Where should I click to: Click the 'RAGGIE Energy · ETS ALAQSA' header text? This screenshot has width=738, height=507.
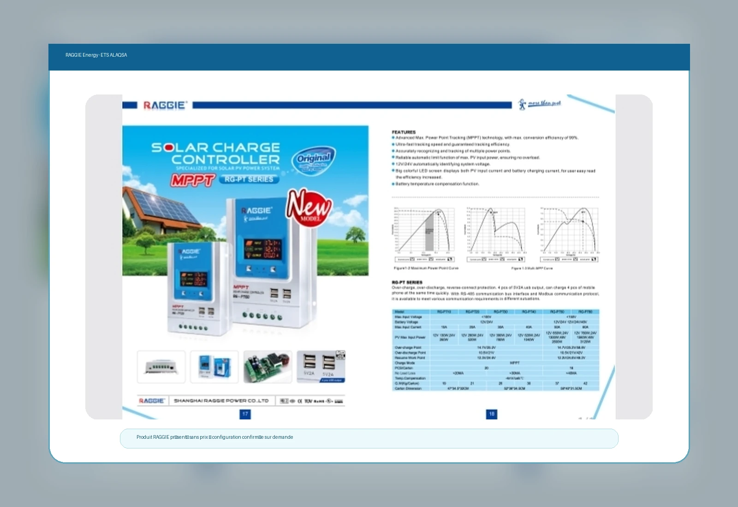click(x=96, y=55)
